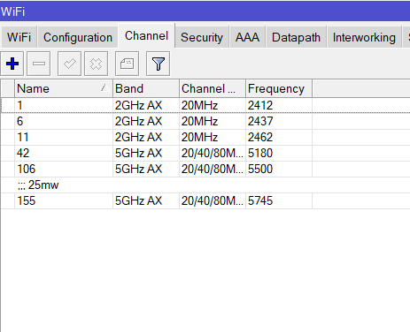Click 5GHz AX band in row 155

pyautogui.click(x=138, y=200)
